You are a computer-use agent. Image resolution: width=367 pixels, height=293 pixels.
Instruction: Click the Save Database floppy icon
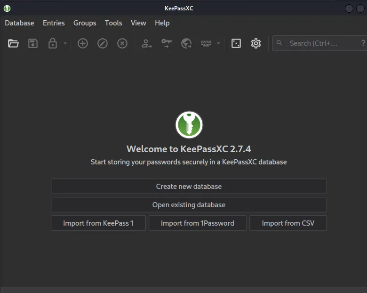tap(33, 43)
